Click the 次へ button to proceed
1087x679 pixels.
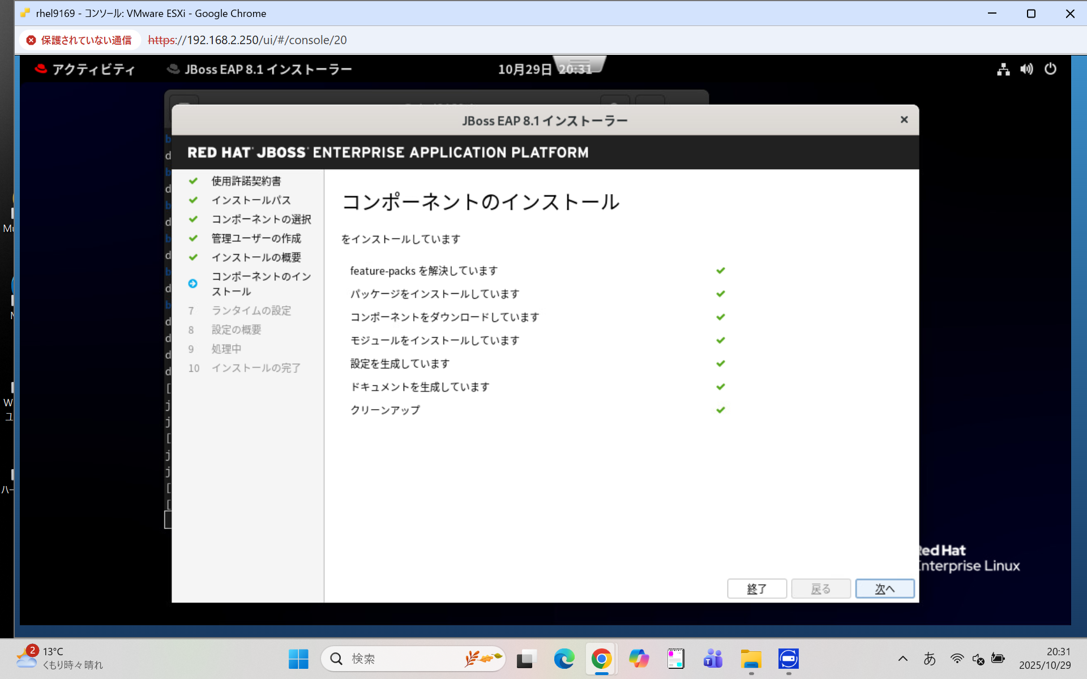click(885, 588)
